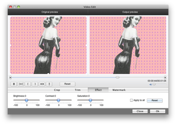Click Reset button in Effect panel
The image size is (176, 125).
pos(155,100)
